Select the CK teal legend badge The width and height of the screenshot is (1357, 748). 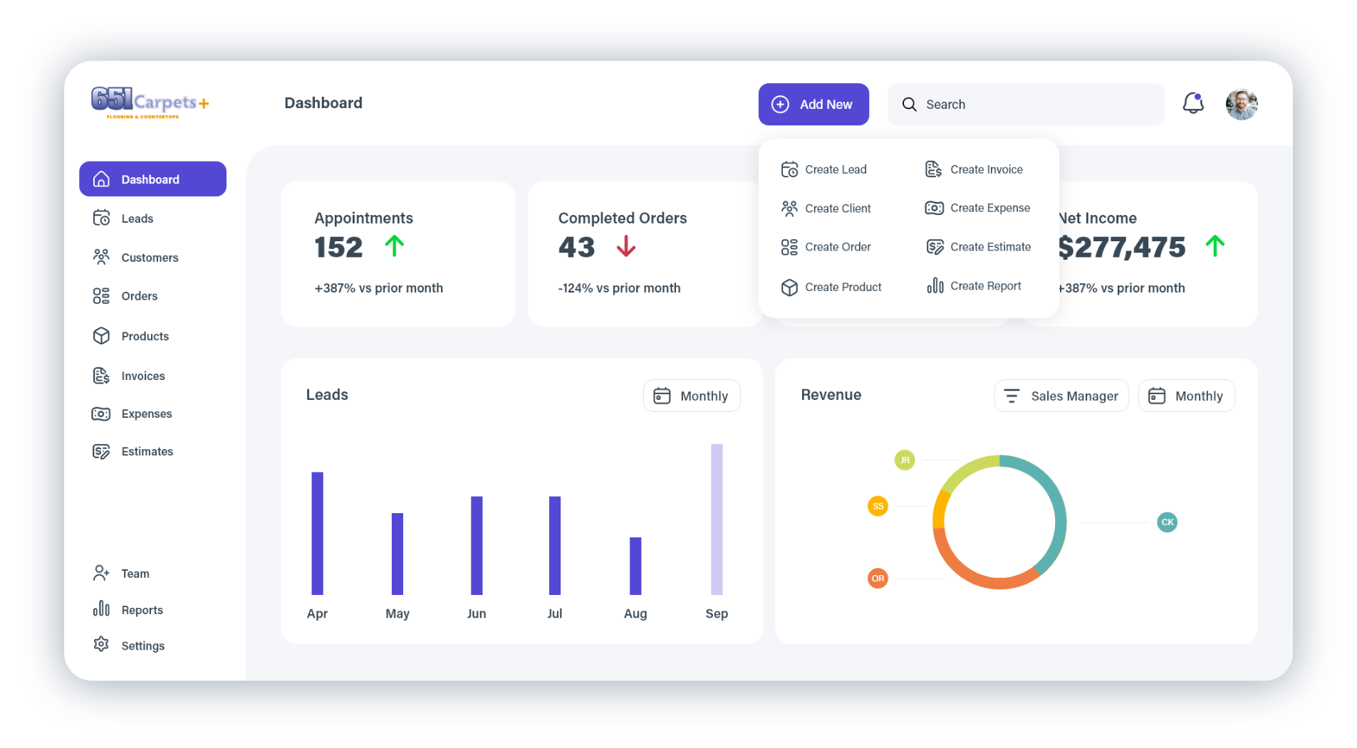pos(1168,522)
